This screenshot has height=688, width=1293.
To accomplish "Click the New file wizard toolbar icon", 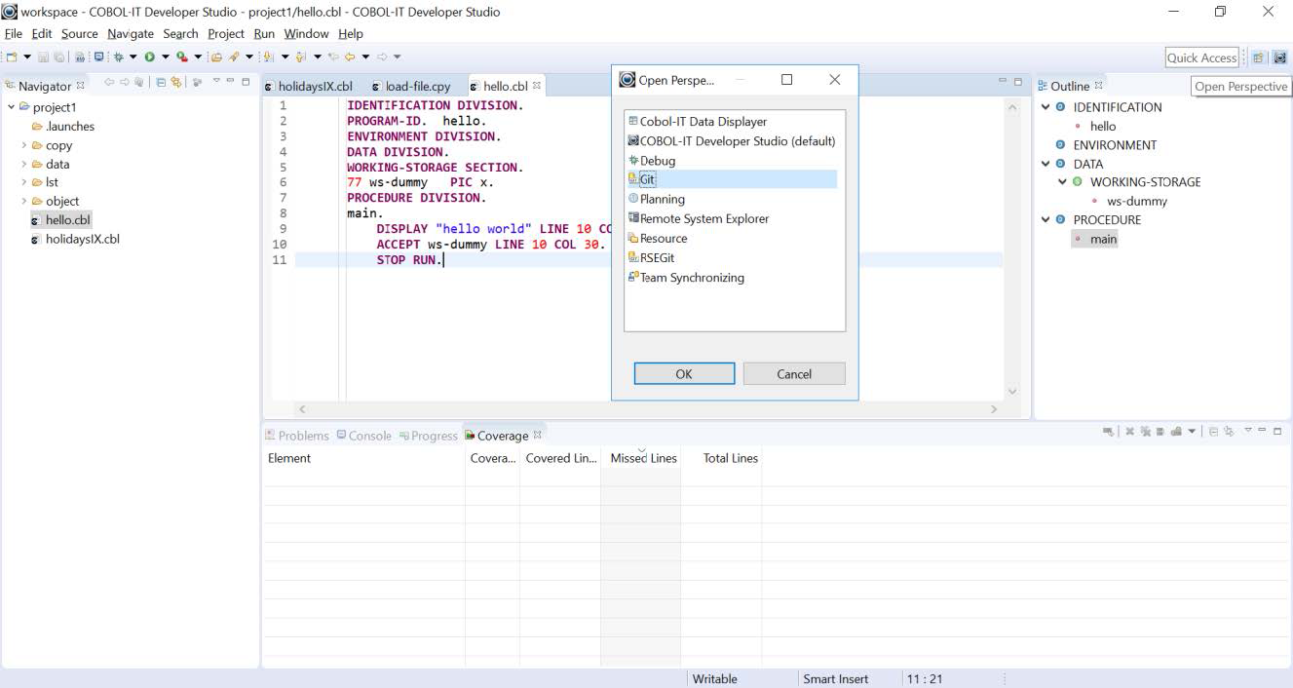I will 12,57.
